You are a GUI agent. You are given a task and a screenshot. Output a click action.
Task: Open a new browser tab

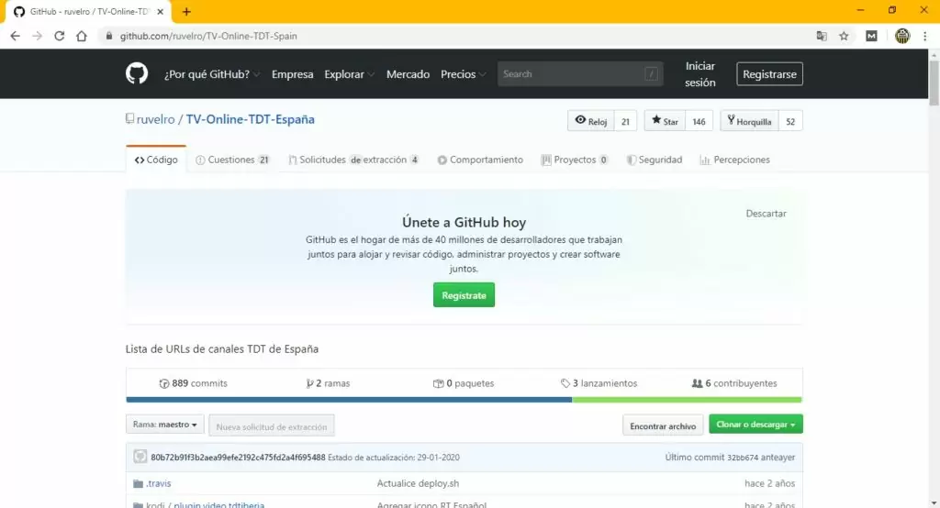coord(187,11)
